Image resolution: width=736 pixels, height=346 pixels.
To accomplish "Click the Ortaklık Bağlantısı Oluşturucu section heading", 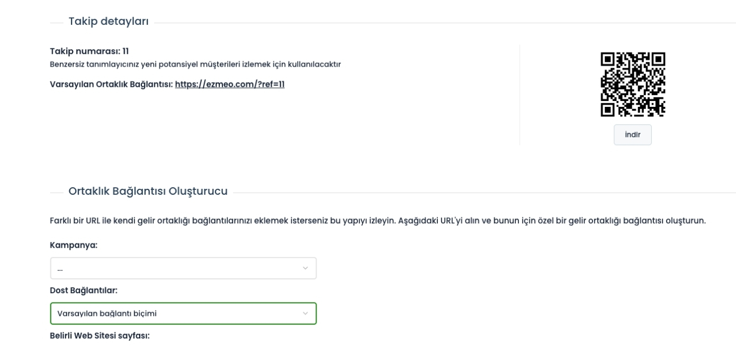I will [x=148, y=191].
